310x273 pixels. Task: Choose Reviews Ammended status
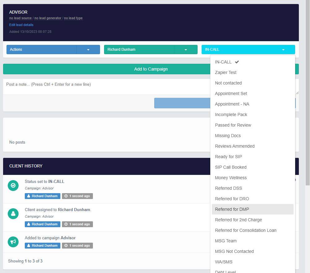point(252,146)
